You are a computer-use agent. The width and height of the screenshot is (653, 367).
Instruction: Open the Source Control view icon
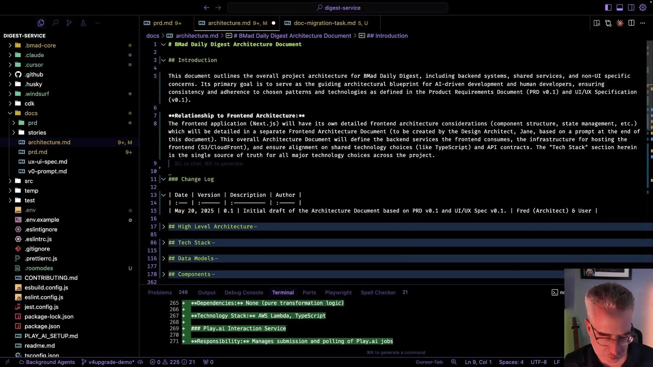tap(69, 23)
